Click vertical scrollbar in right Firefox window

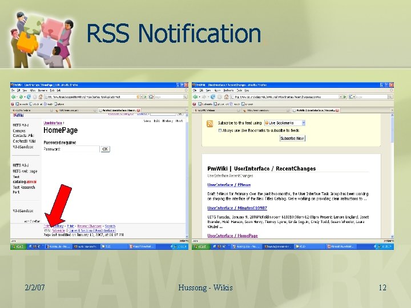click(392, 176)
